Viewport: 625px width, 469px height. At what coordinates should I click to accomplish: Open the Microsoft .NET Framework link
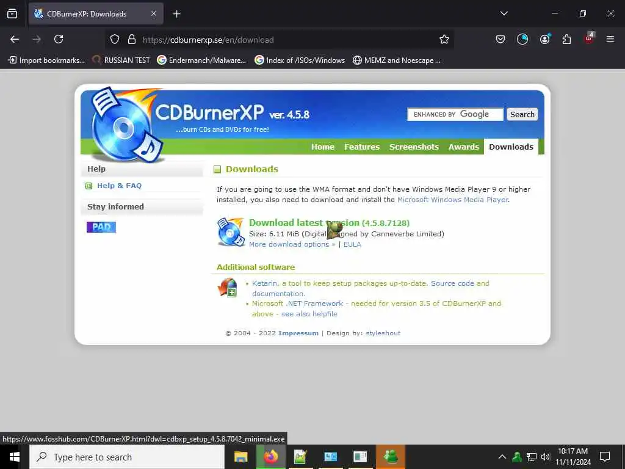click(297, 304)
